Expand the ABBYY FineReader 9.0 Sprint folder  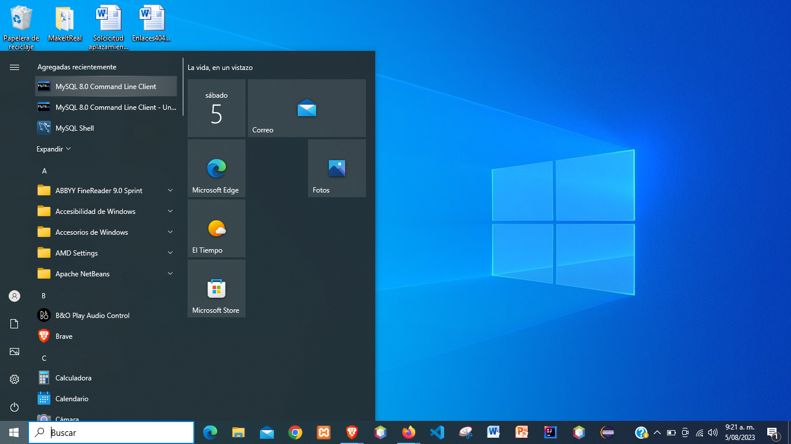coord(106,191)
